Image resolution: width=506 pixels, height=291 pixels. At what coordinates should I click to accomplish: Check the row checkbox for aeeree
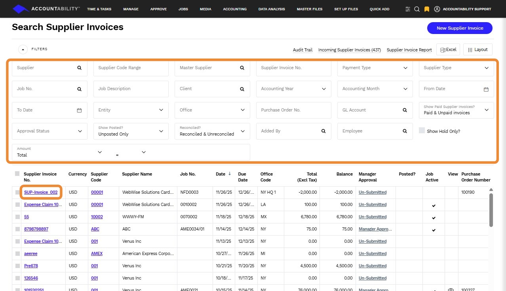[17, 254]
